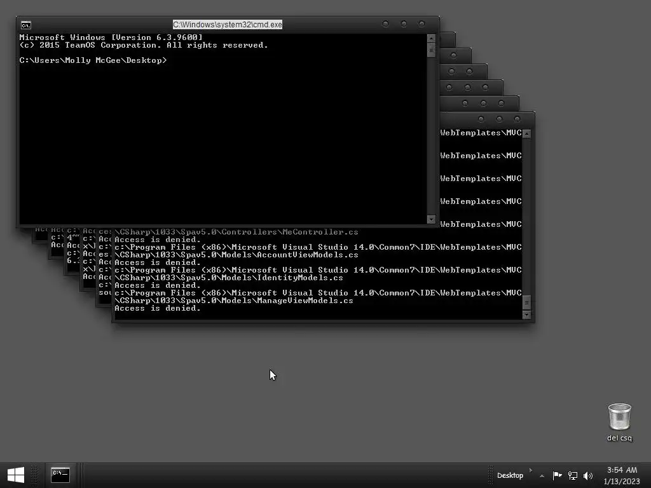Maximize the front cmd.exe window
Screen dimensions: 651x488
click(404, 24)
